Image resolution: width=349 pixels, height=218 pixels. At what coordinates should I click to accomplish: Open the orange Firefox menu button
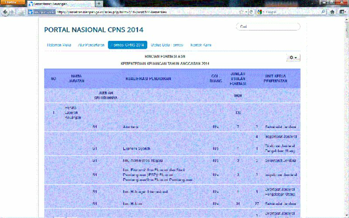(13, 2)
